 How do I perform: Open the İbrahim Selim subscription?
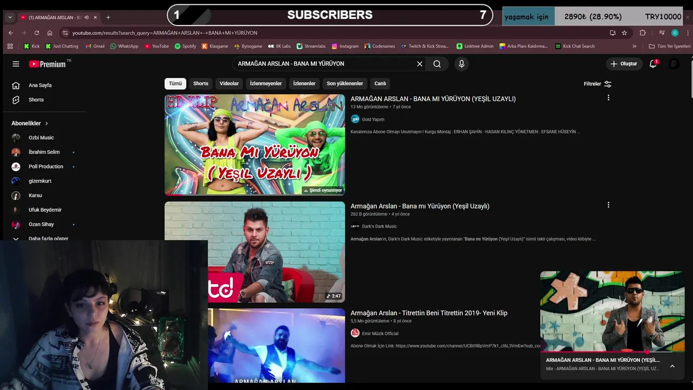coord(44,152)
